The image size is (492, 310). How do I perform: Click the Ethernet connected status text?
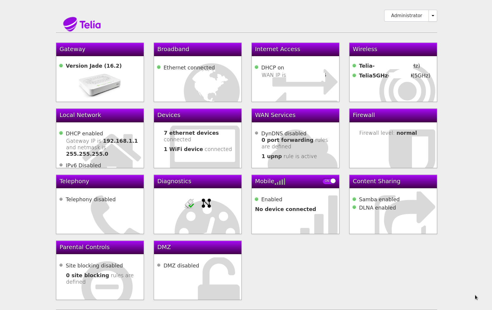[x=189, y=68]
